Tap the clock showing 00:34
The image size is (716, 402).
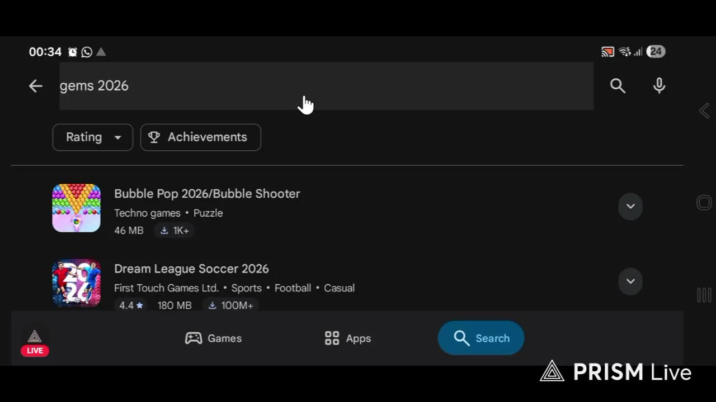[x=45, y=52]
